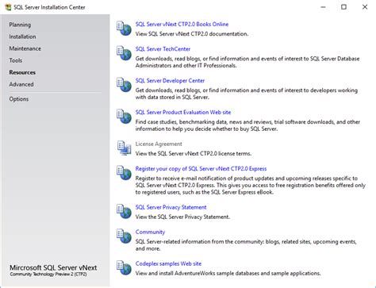Click the icon beside Books Online link
Image resolution: width=376 pixels, height=288 pixels.
pyautogui.click(x=124, y=29)
